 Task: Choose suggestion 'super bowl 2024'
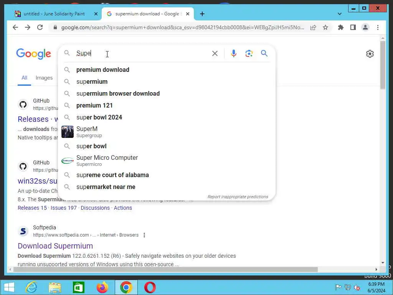(x=167, y=117)
